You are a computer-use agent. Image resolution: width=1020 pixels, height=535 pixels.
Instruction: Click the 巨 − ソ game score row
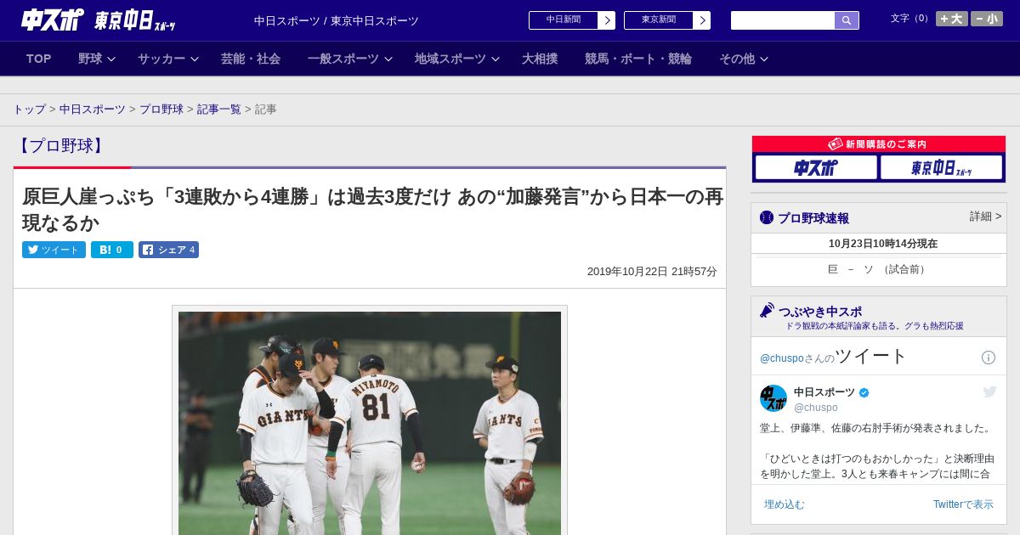coord(878,269)
